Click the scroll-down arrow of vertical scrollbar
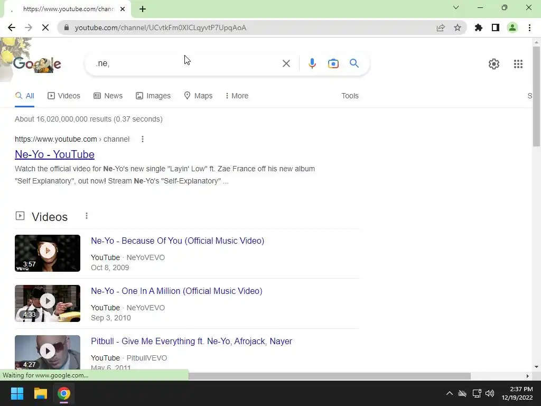The image size is (541, 406). [536, 367]
